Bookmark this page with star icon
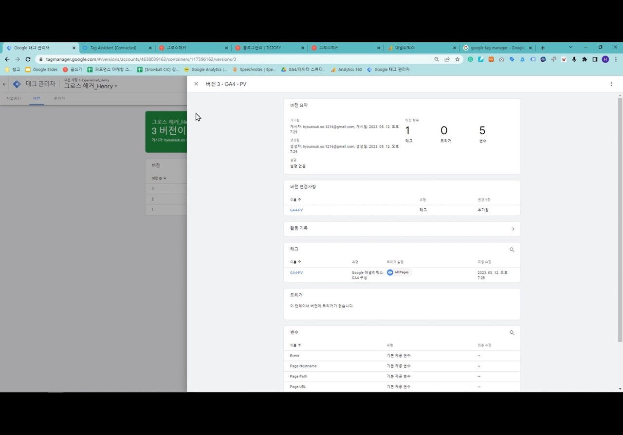The image size is (623, 435). (458, 59)
